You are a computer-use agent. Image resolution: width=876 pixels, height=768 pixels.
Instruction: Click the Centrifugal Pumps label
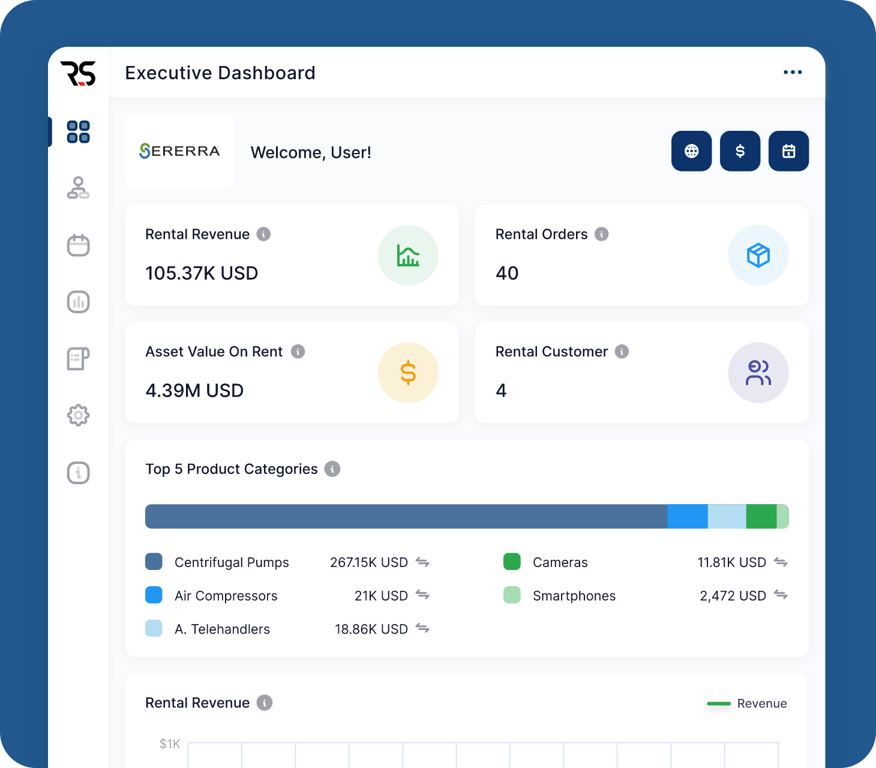click(x=232, y=562)
